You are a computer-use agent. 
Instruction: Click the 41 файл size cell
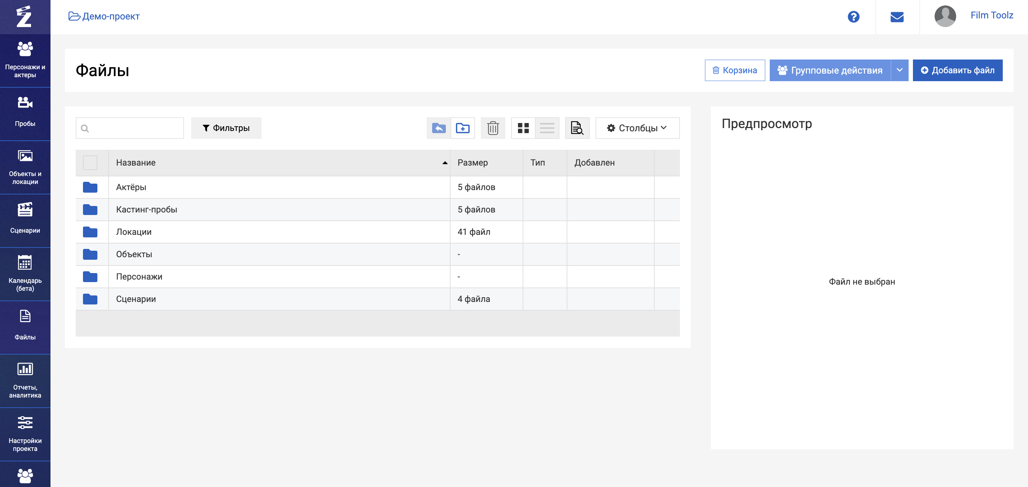click(x=486, y=232)
